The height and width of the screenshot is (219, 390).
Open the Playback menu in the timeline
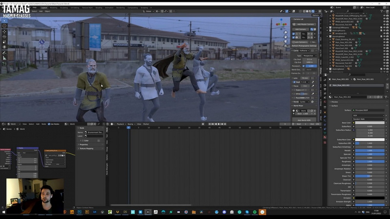coord(120,124)
